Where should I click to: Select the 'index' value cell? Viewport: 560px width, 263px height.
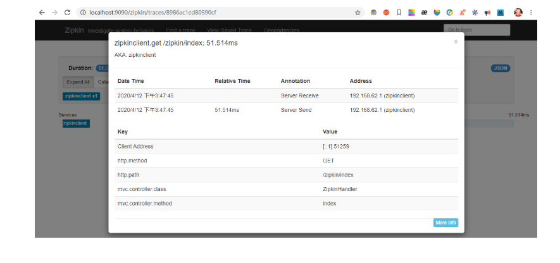click(x=329, y=204)
